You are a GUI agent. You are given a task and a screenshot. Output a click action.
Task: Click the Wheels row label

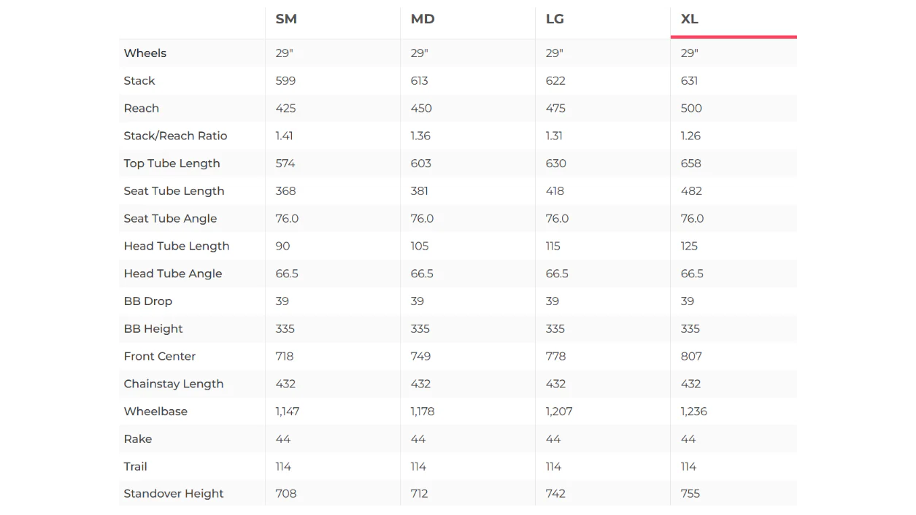point(145,53)
